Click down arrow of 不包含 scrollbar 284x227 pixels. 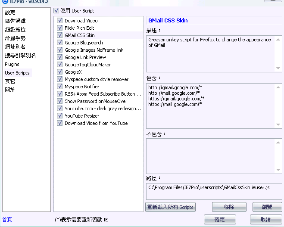tap(278, 170)
